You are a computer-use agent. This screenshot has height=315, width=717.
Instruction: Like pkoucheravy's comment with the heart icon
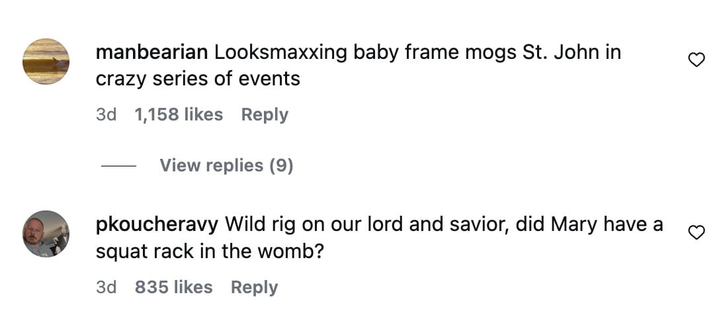[696, 232]
